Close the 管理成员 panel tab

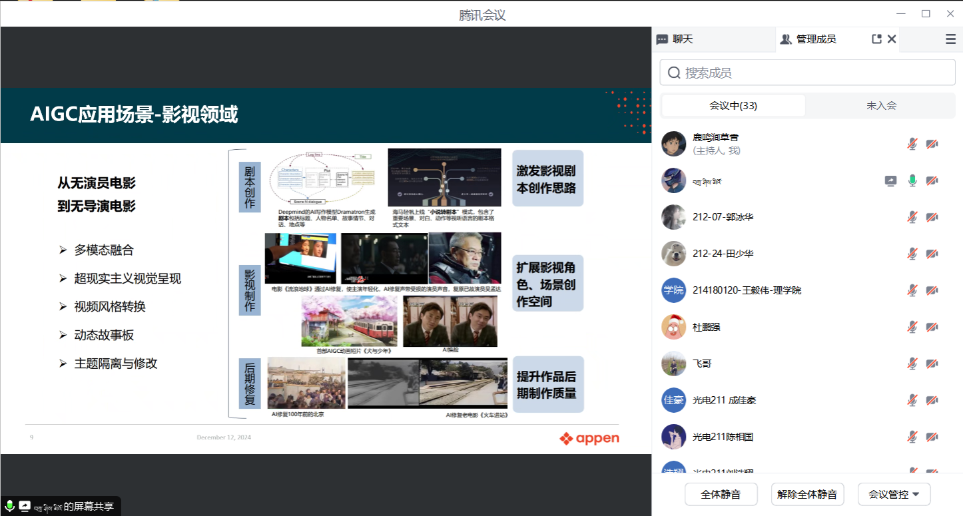pos(892,39)
